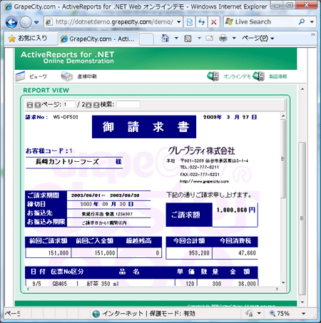Click the ビューワ viewer icon
The image size is (321, 323).
20,76
